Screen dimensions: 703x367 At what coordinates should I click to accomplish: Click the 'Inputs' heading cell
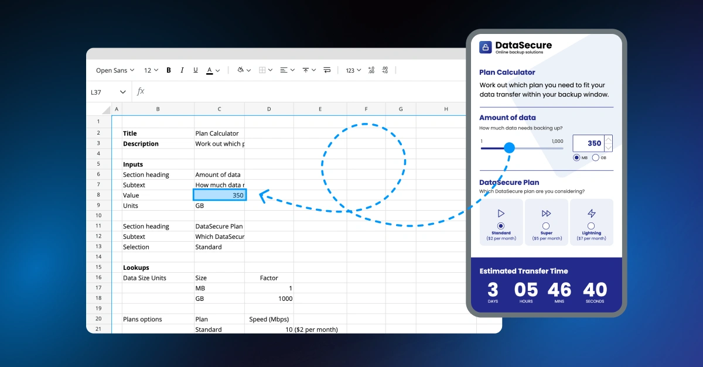(158, 164)
